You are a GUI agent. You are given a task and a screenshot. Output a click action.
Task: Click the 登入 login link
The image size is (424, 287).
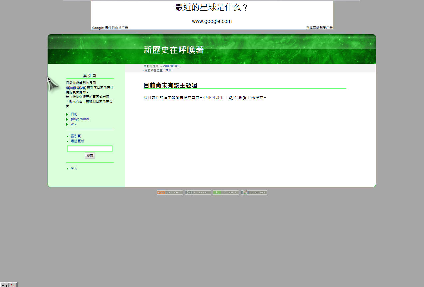coord(74,169)
